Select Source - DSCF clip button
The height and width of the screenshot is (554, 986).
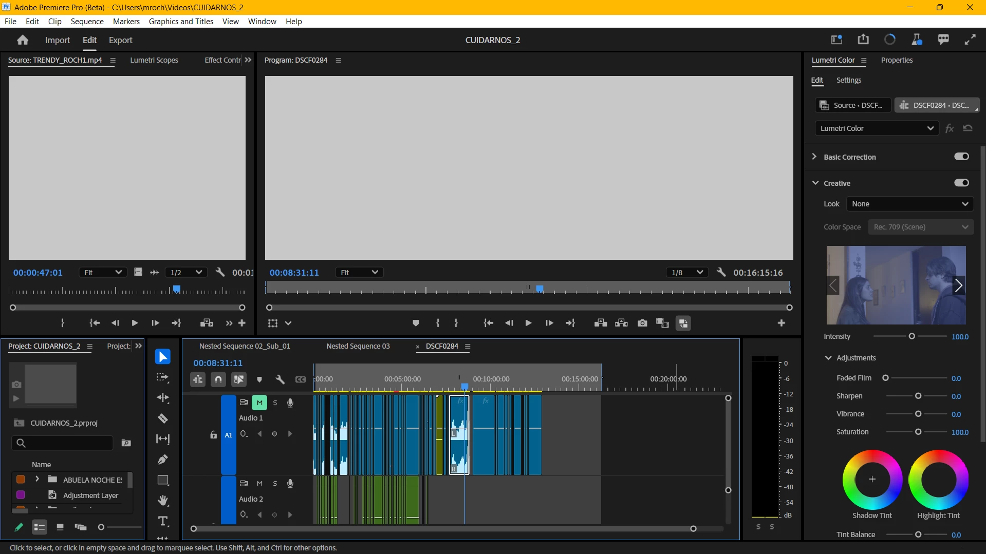[x=853, y=105]
